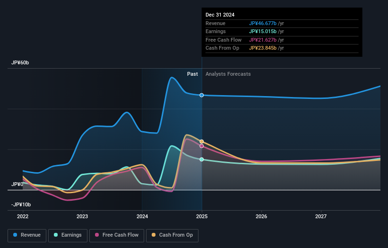This screenshot has width=388, height=248.
Task: Click the Earnings data point marker at 2025
Action: tap(202, 159)
